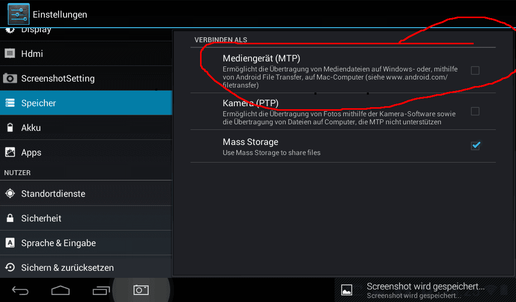Tap the Apps icon in sidebar
Viewport: 516px width, 302px height.
coord(10,152)
